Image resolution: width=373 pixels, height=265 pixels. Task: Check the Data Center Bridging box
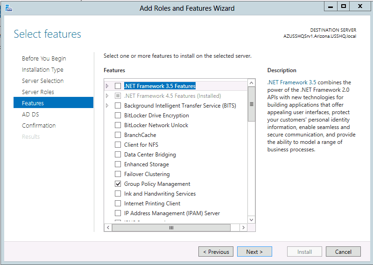tap(118, 155)
